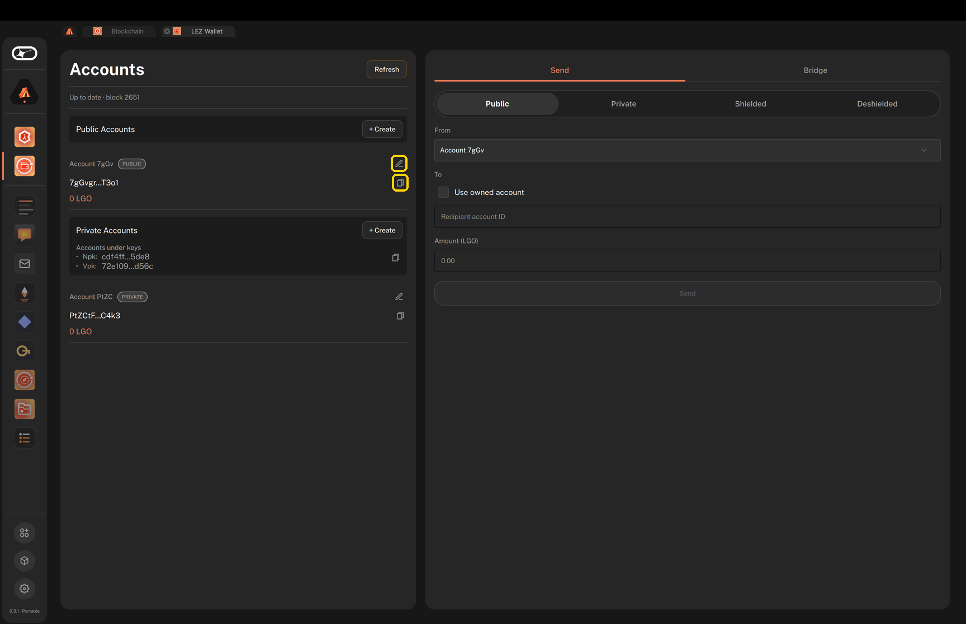
Task: Click the PUBLIC badge on Account 7gGv
Action: (132, 164)
